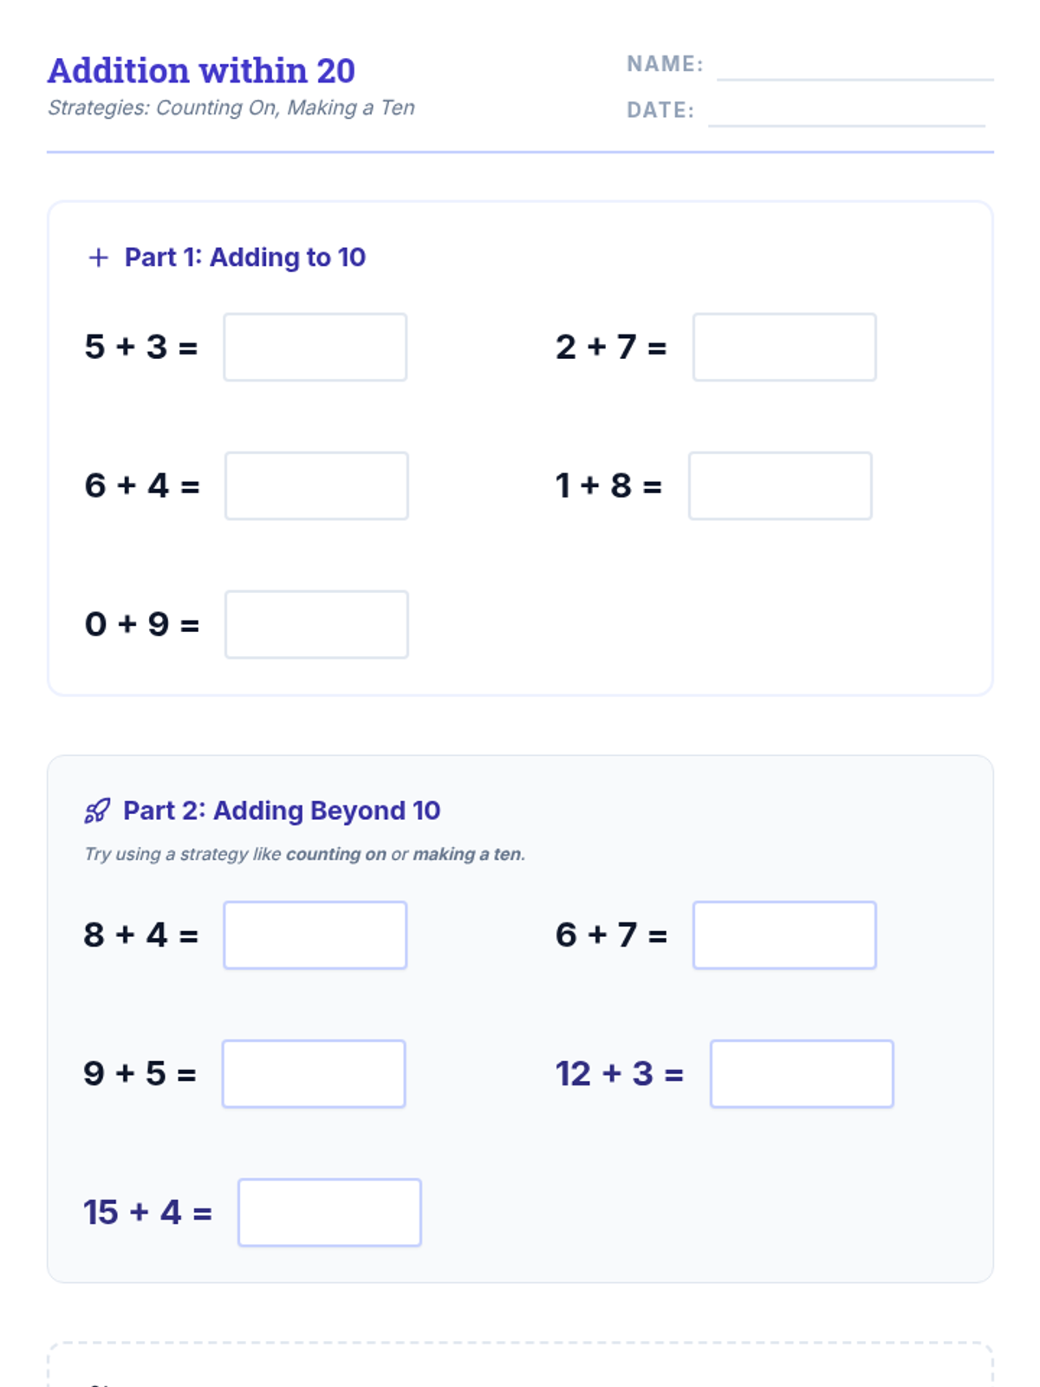Select the answer box for 9 + 5
The width and height of the screenshot is (1040, 1387).
(x=314, y=1074)
